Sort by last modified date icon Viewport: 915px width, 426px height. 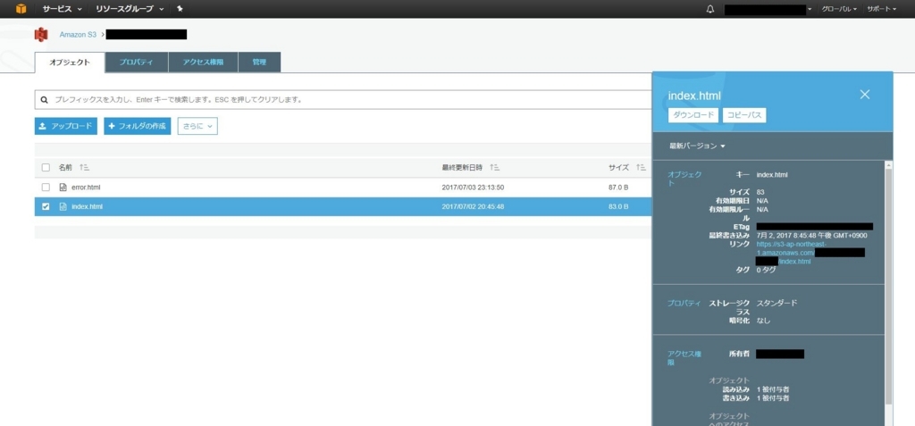tap(495, 168)
